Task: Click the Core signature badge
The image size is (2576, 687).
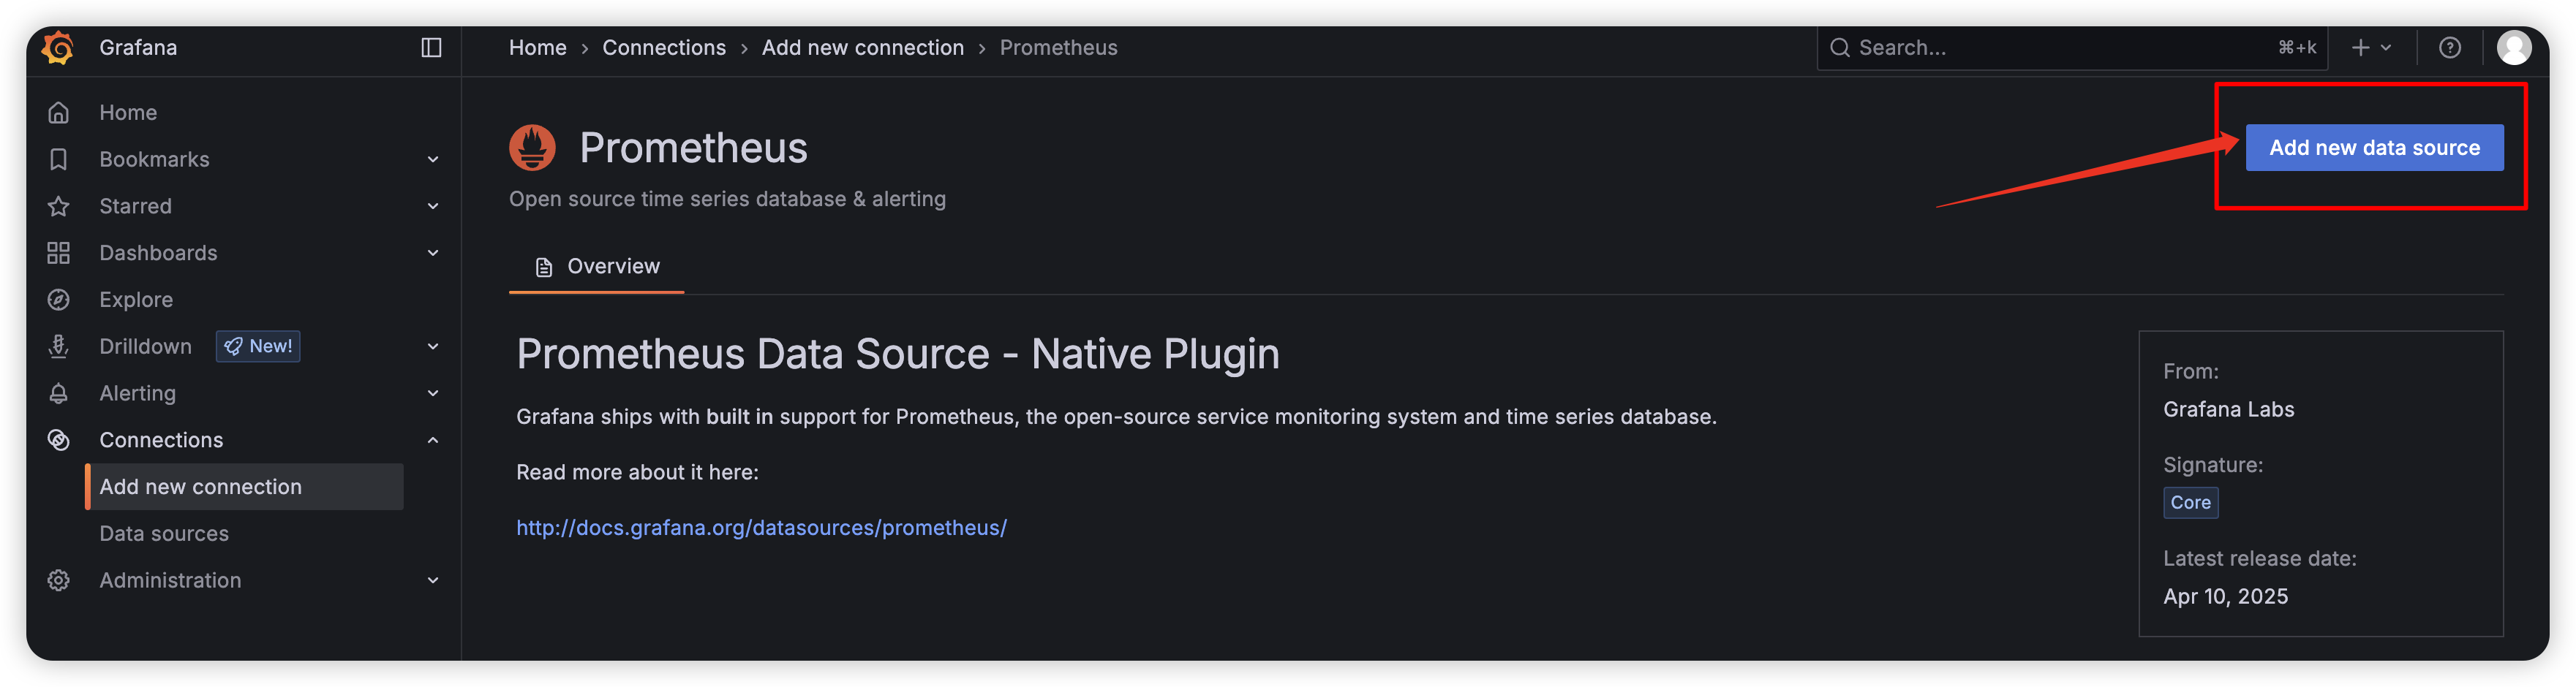Action: click(x=2190, y=502)
